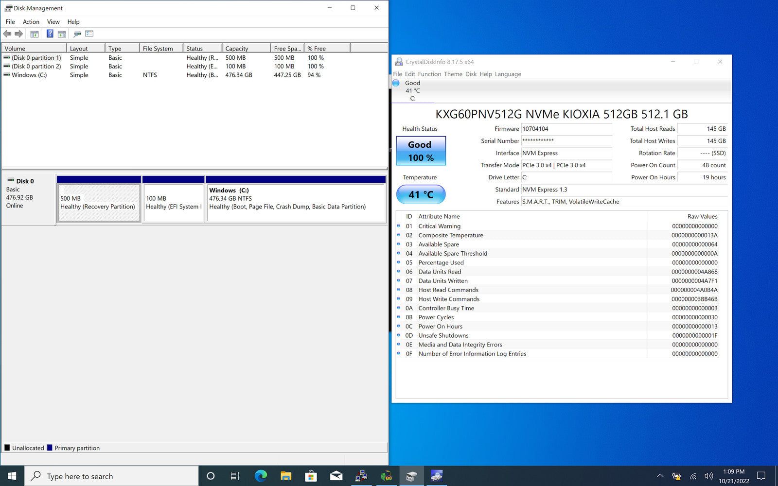Click the Disk 0 drive icon
Image resolution: width=778 pixels, height=486 pixels.
tap(11, 181)
